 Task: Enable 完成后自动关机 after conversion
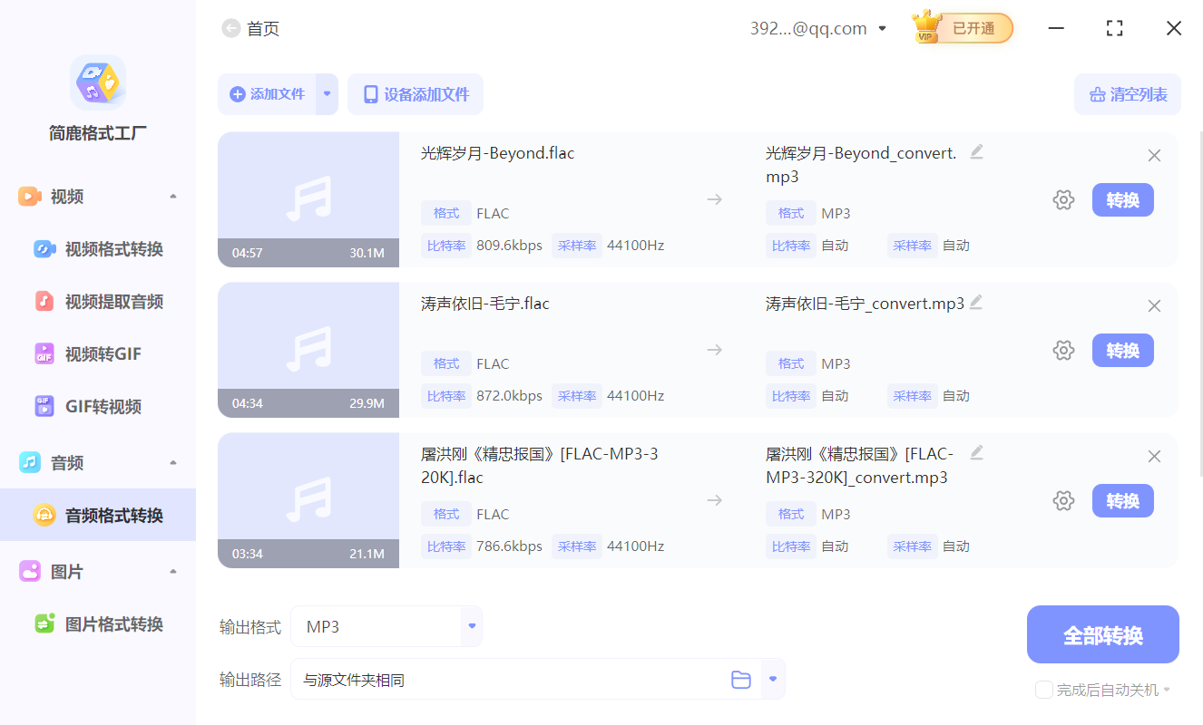pos(1043,690)
